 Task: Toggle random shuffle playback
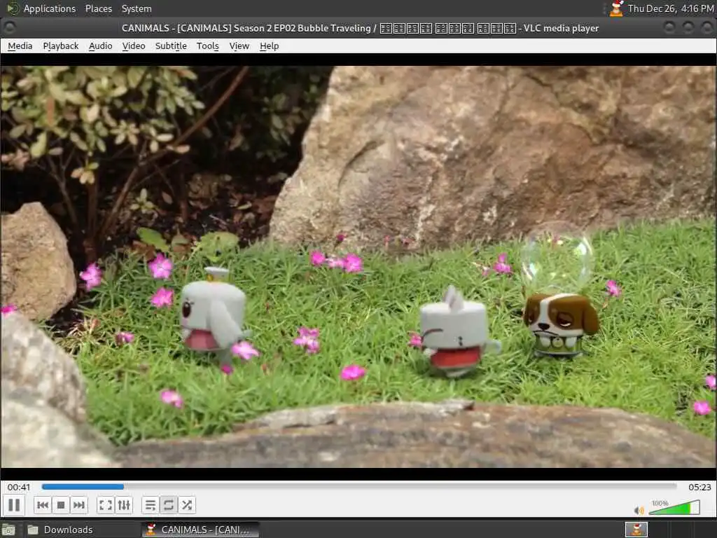(186, 505)
